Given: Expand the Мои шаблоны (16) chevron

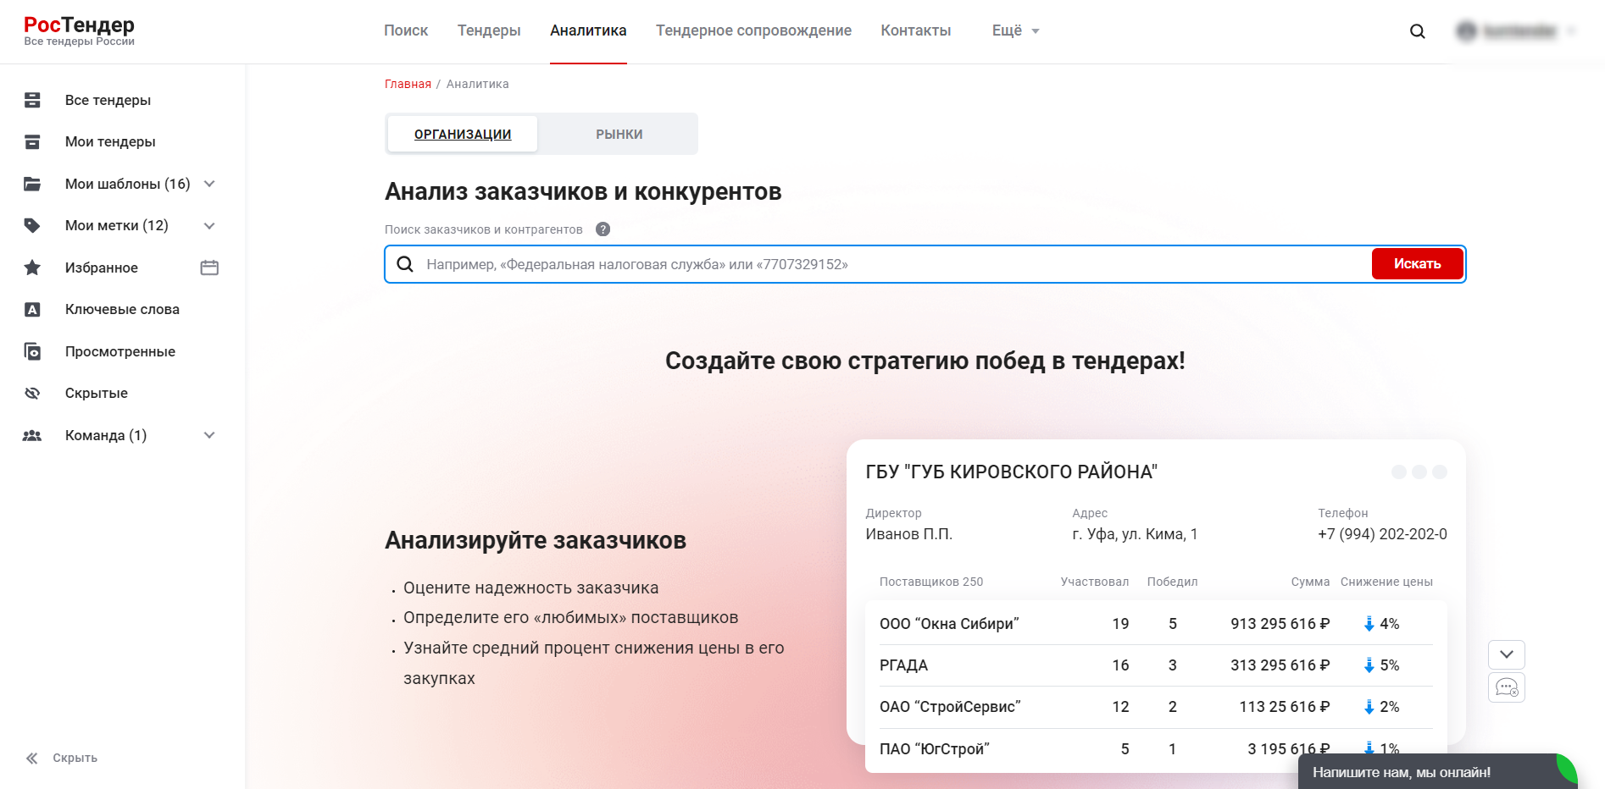Looking at the screenshot, I should 209,184.
